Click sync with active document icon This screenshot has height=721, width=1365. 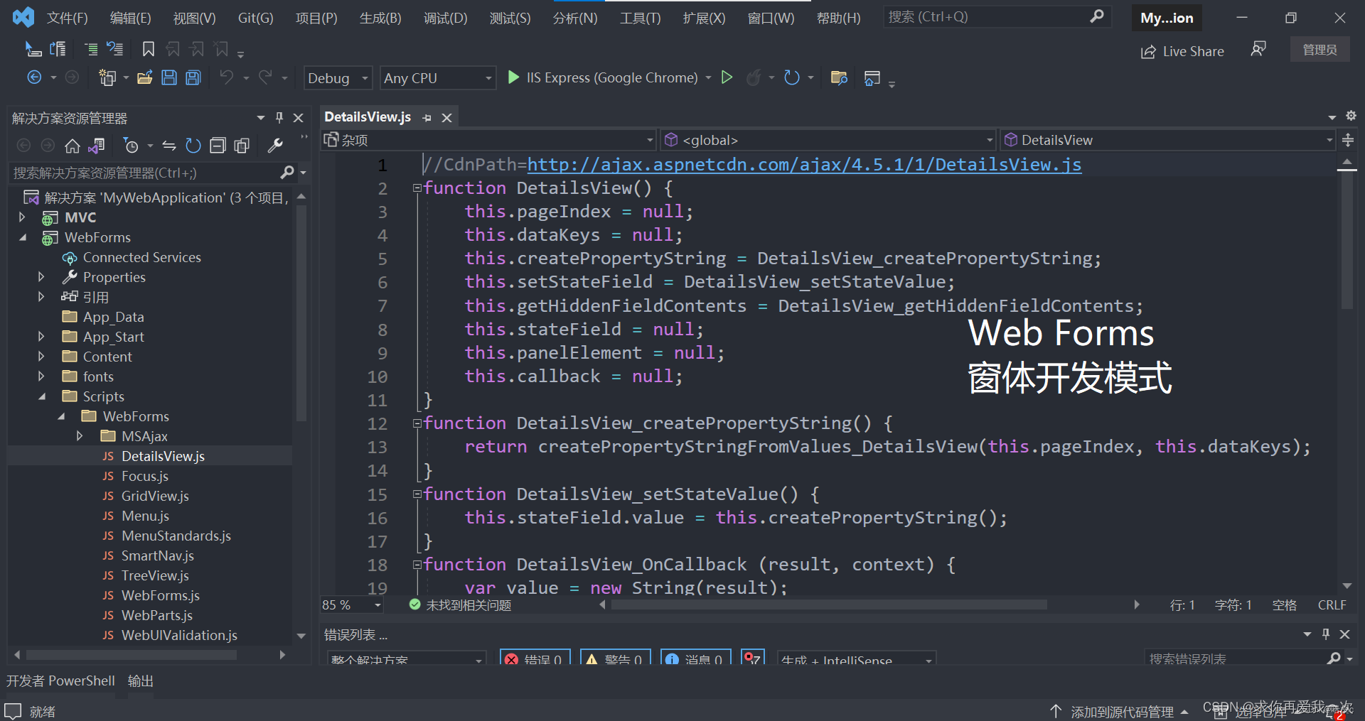point(168,146)
